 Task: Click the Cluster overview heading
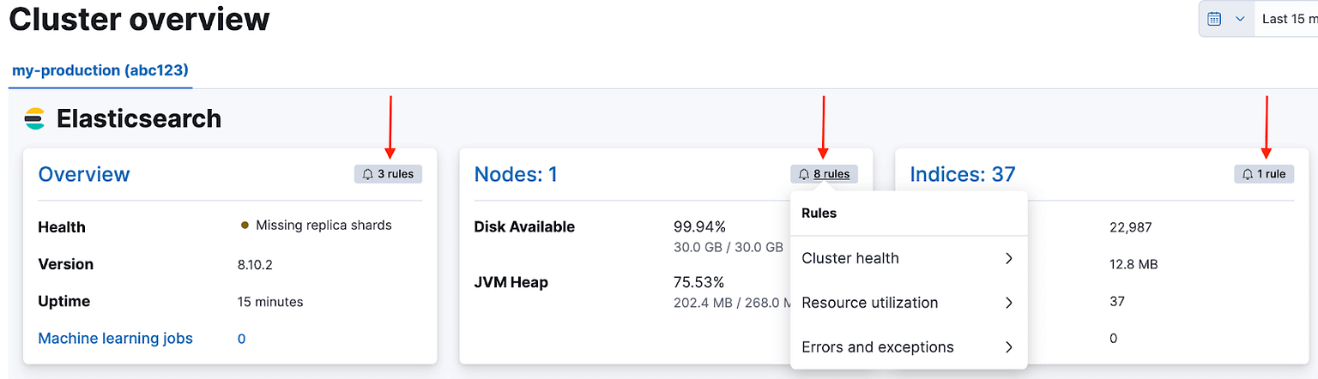[x=139, y=19]
